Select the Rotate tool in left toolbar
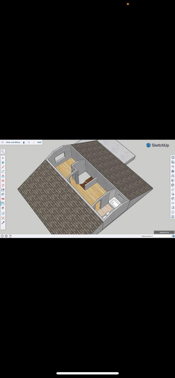 point(3,185)
